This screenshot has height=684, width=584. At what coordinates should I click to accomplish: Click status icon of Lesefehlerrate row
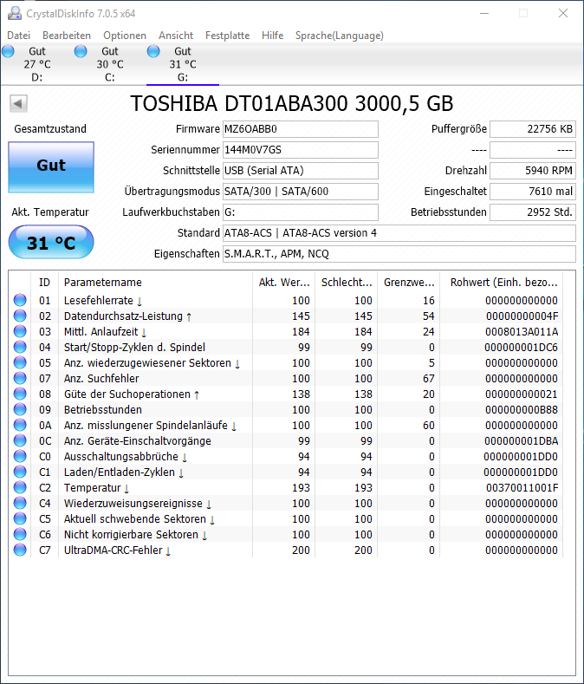(x=20, y=300)
